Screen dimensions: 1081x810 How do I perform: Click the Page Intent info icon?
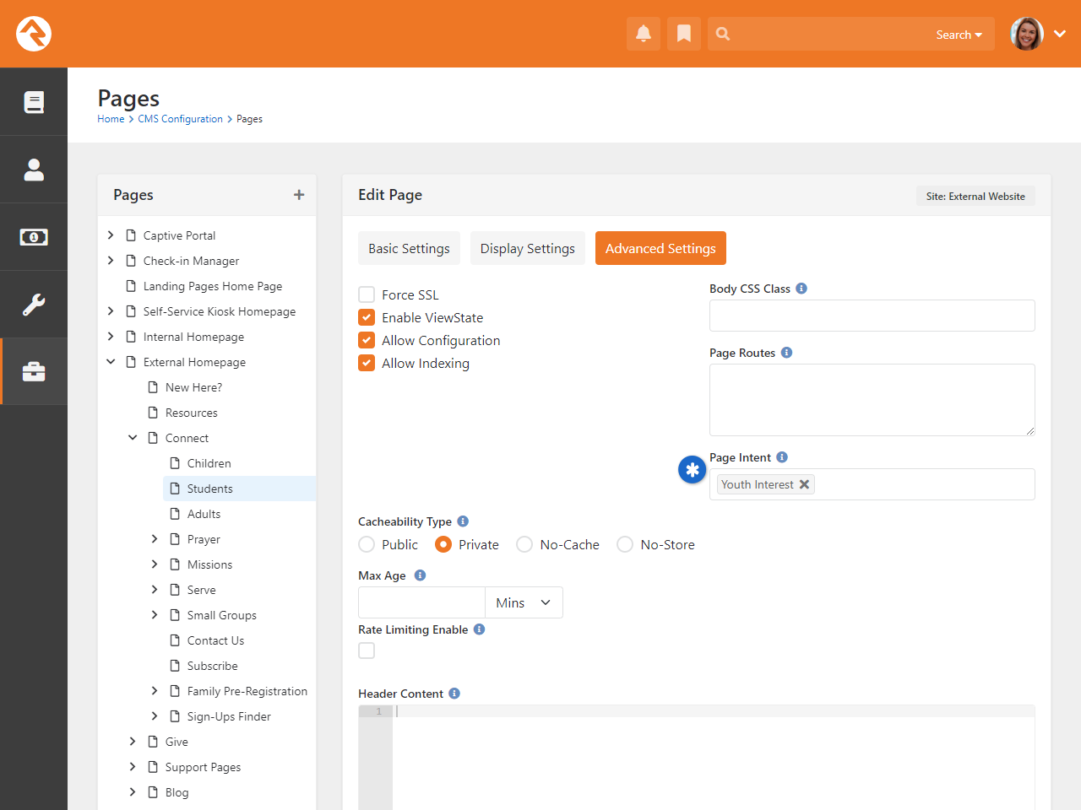782,457
